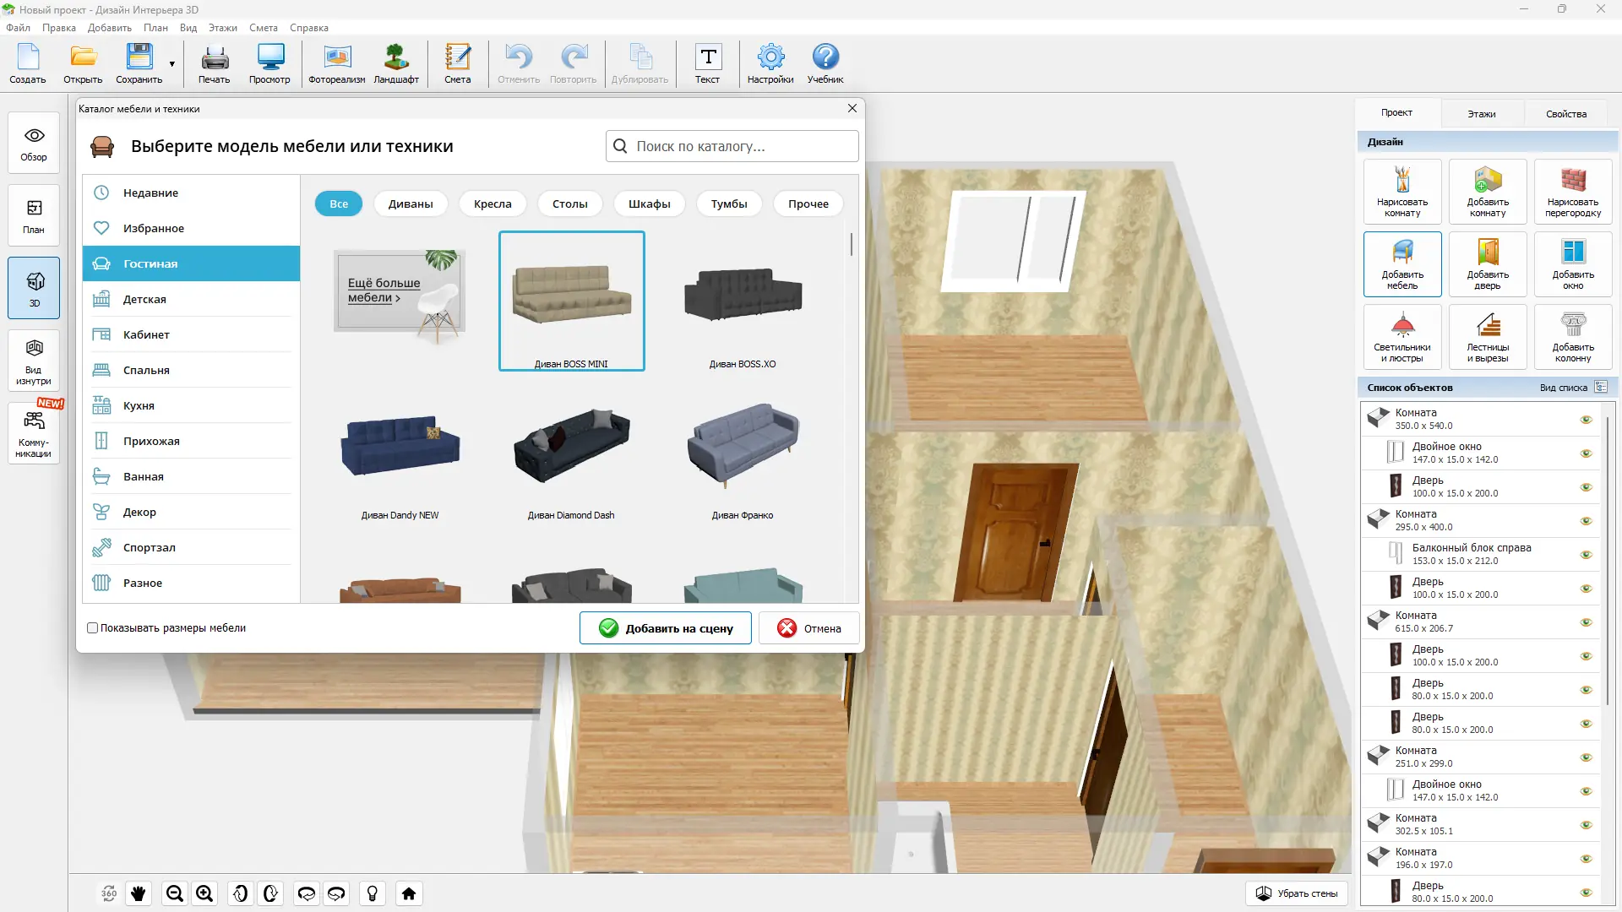This screenshot has width=1622, height=912.
Task: Select the Нарисовать перегородку tool
Action: click(x=1573, y=191)
